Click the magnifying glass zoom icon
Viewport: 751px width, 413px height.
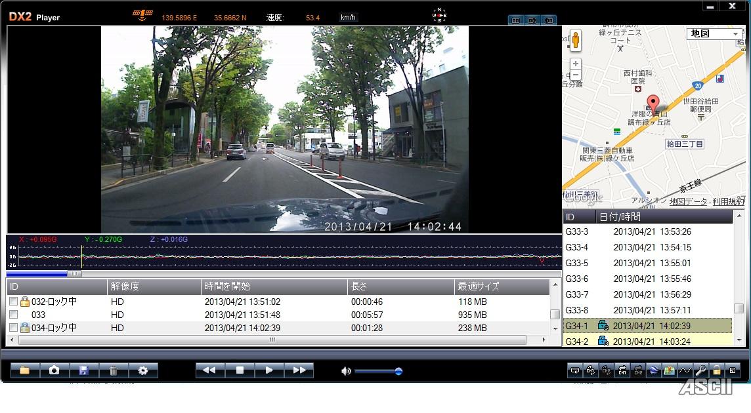coord(700,370)
